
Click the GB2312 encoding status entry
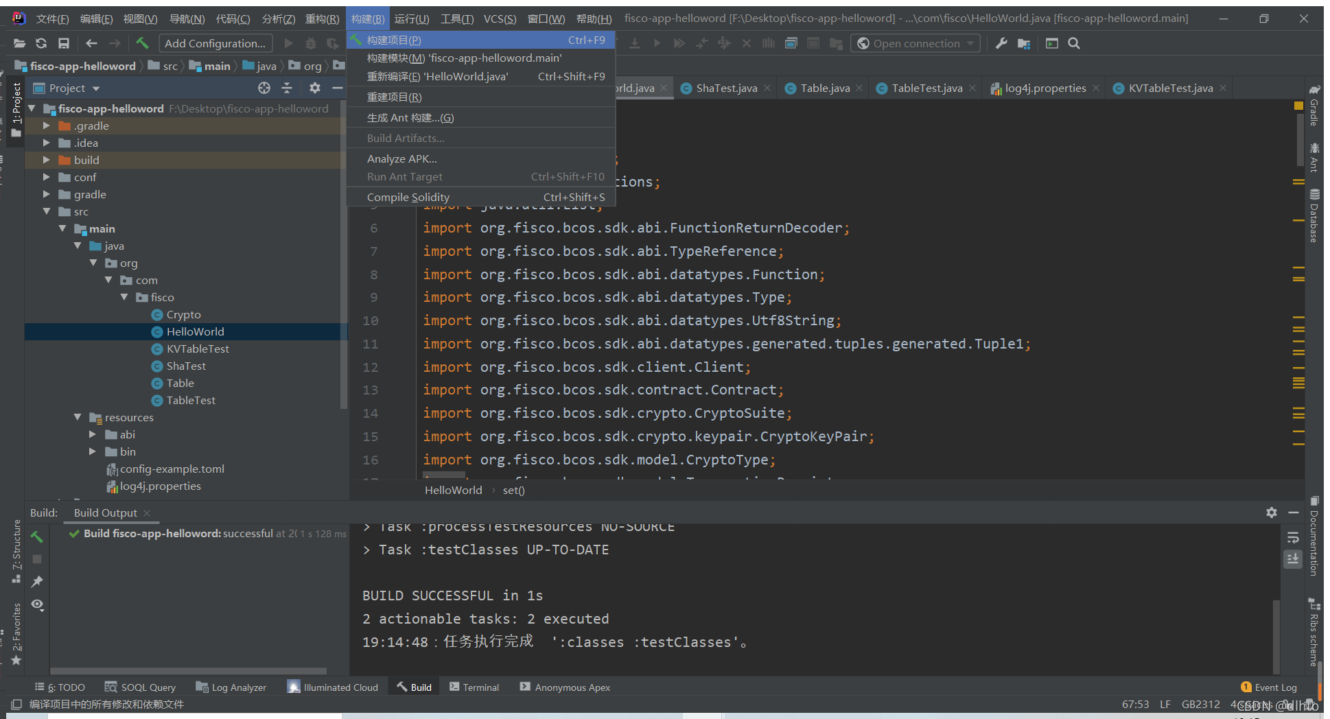click(x=1200, y=705)
